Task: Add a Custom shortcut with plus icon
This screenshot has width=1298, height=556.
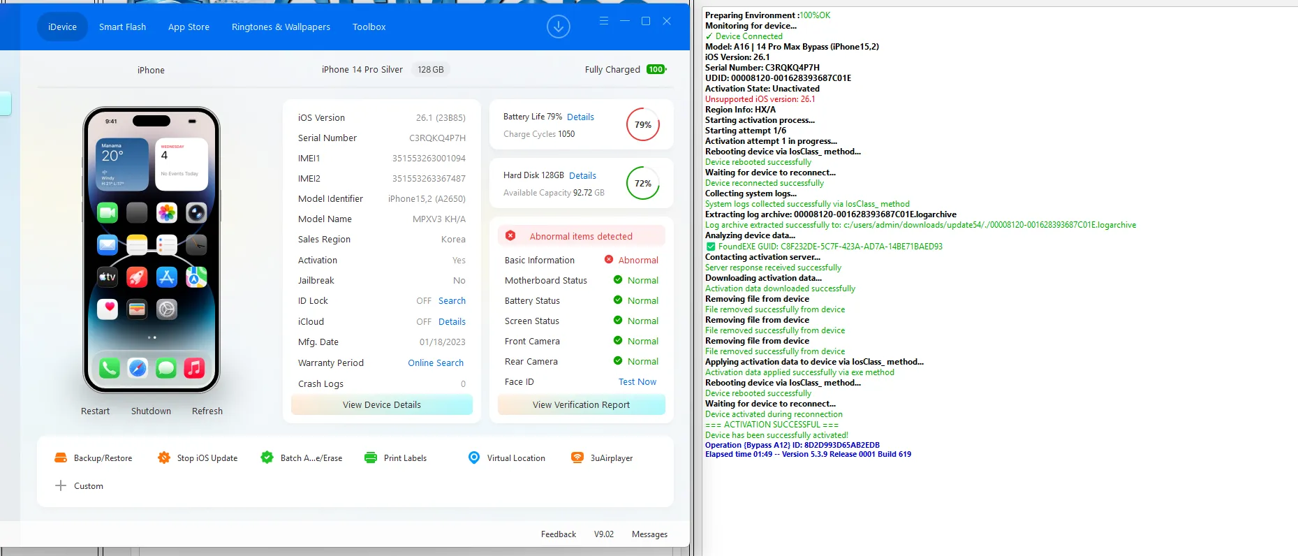Action: tap(61, 486)
